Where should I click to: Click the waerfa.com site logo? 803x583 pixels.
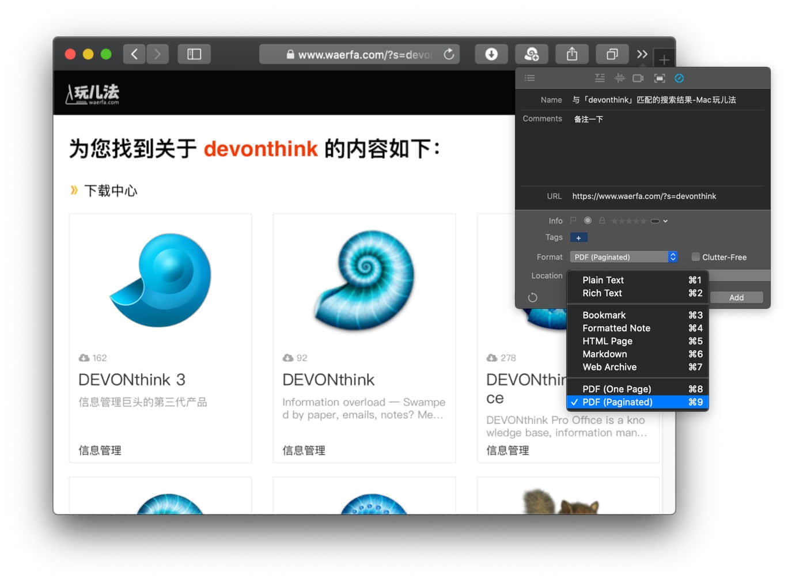click(x=92, y=94)
